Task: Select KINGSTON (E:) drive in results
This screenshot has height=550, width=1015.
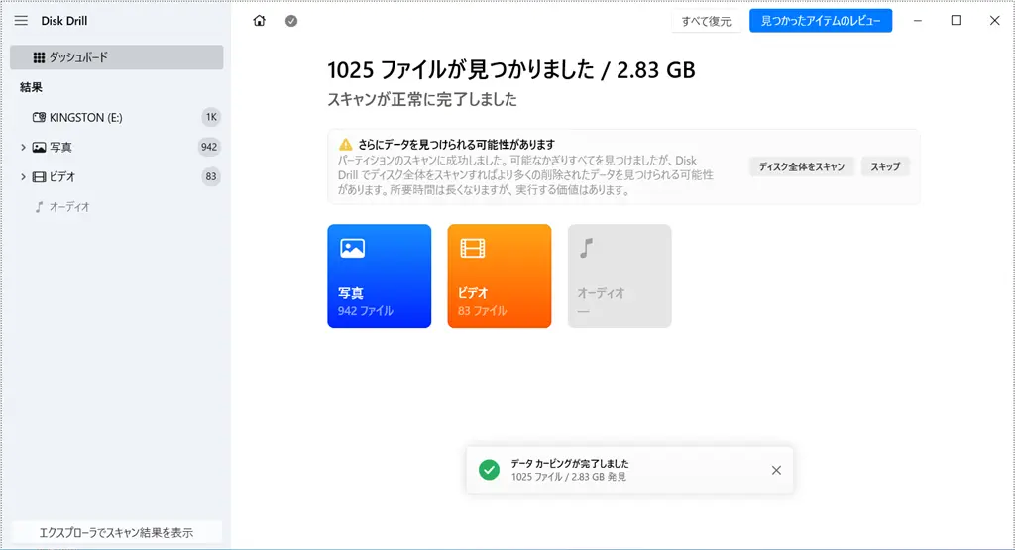Action: pyautogui.click(x=117, y=117)
